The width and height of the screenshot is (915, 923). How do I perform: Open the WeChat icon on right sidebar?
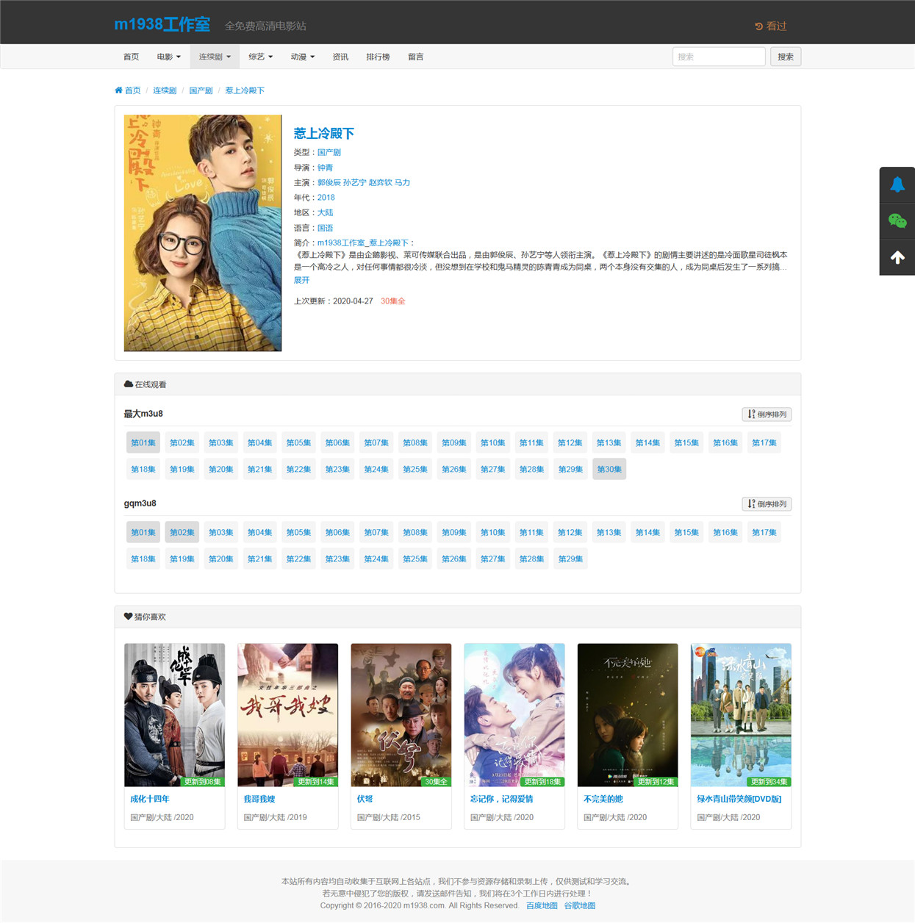[897, 220]
